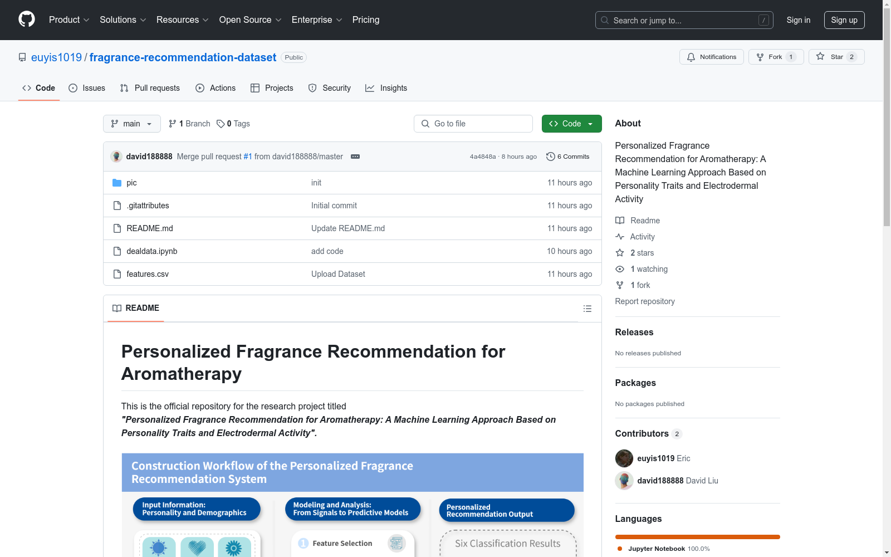Open GitHub homepage via Octocat logo
Image resolution: width=891 pixels, height=557 pixels.
(27, 19)
